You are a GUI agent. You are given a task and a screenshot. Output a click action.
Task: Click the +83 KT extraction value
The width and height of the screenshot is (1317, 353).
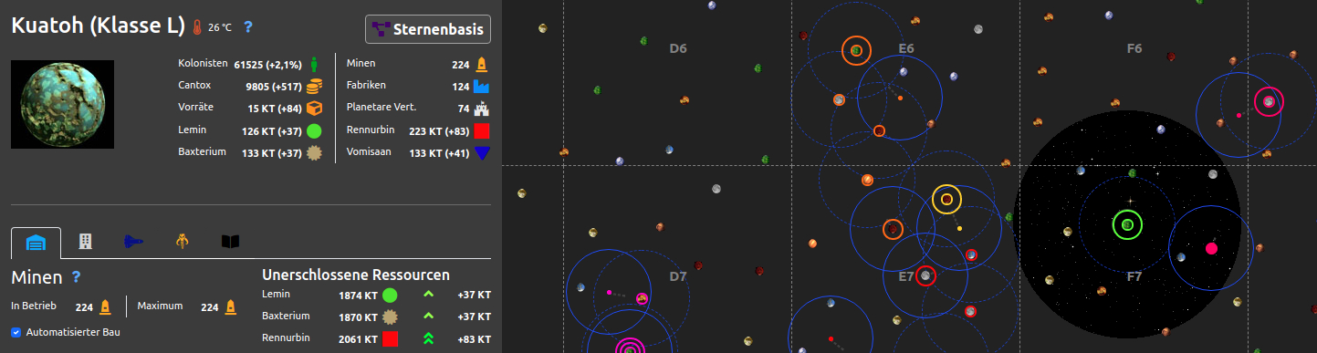tap(475, 338)
